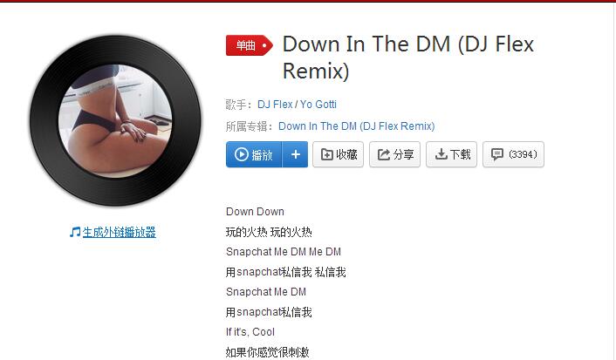The width and height of the screenshot is (616, 360).
Task: Click the 分享 share arrow icon
Action: [383, 154]
